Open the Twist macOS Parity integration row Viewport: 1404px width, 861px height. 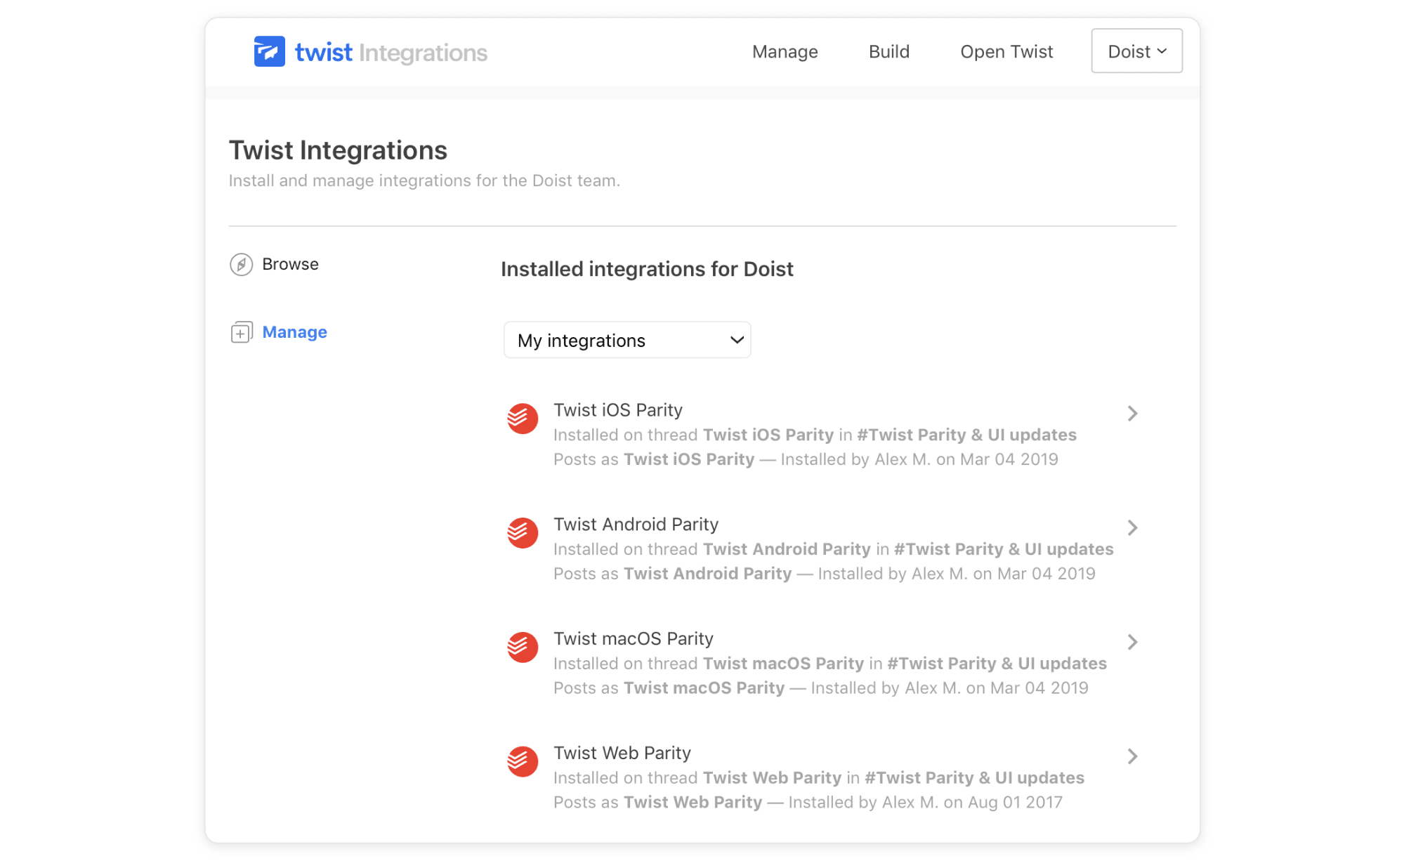coord(633,638)
